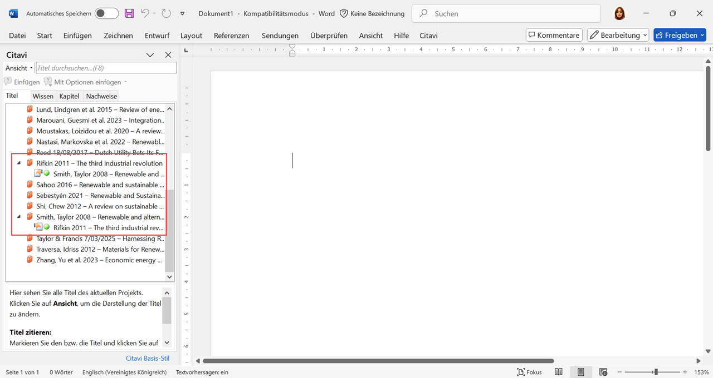Close the Citavi pane with X
The width and height of the screenshot is (713, 378).
pos(168,55)
